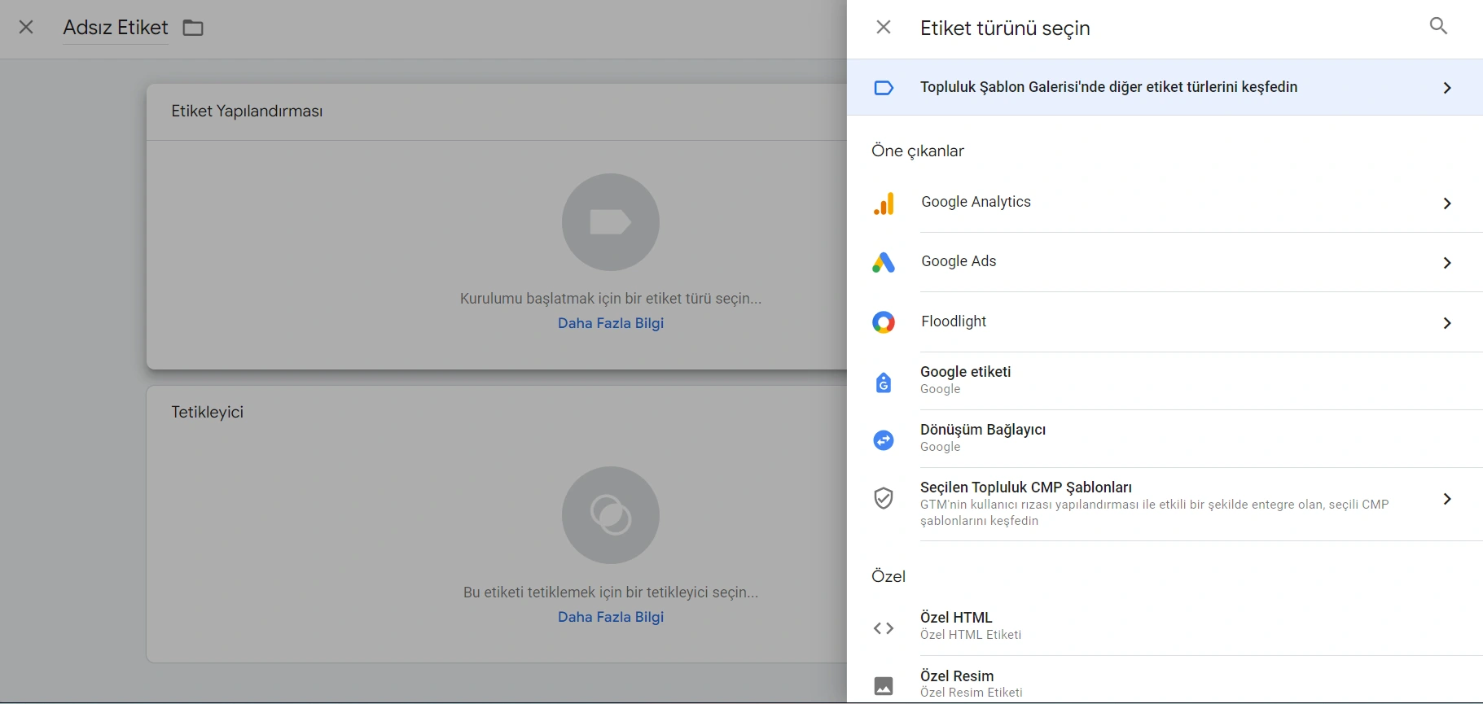Click the Google Ads logo icon
1483x704 pixels.
tap(884, 262)
